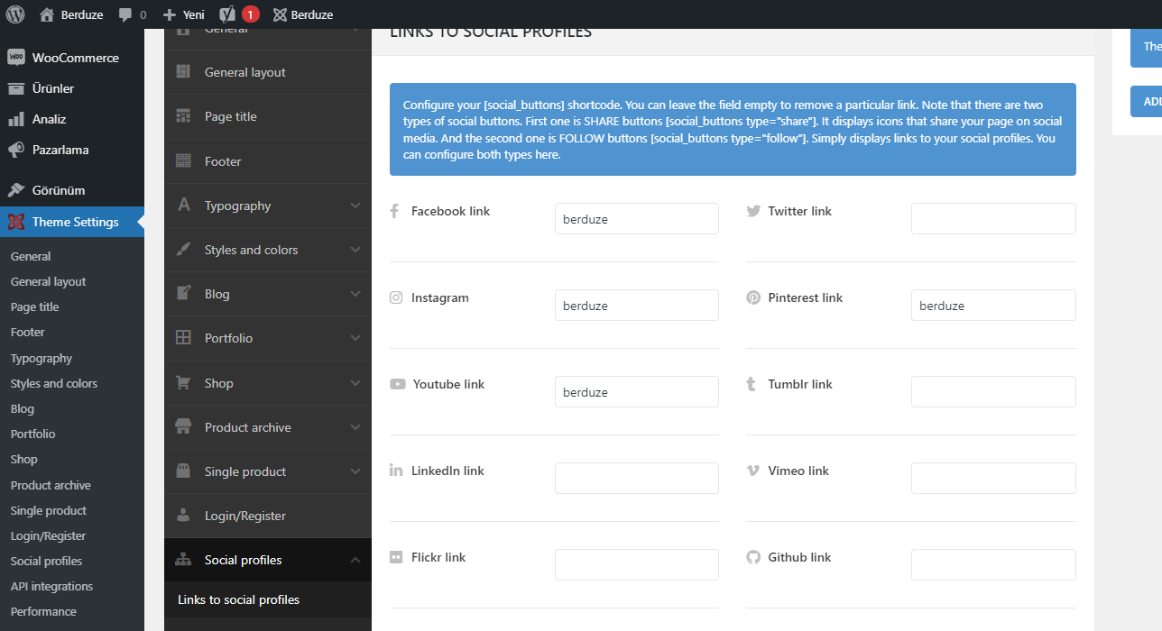The image size is (1162, 631).
Task: Click the Twitter link input field
Action: (x=992, y=219)
